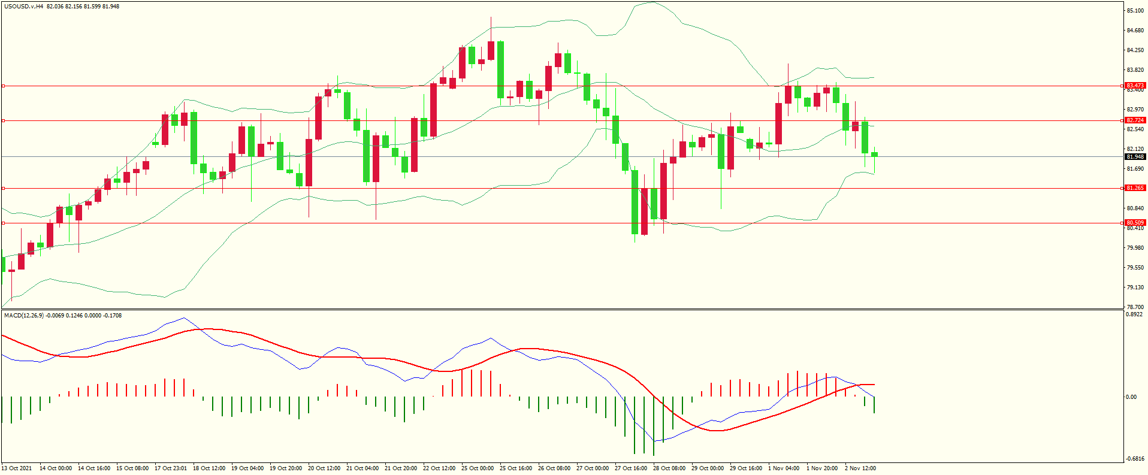The width and height of the screenshot is (1148, 475).
Task: Click the 82.120 price axis value
Action: pos(1135,149)
